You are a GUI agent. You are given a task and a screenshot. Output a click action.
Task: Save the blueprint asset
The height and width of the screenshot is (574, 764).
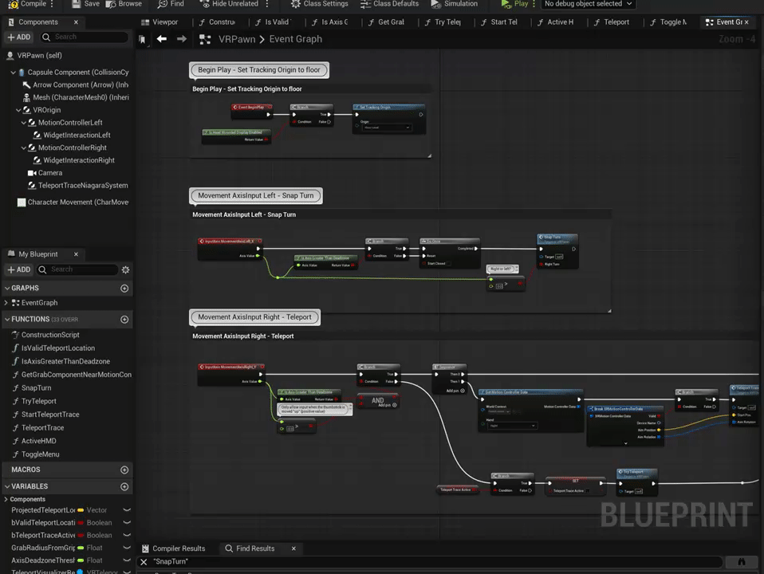point(85,4)
